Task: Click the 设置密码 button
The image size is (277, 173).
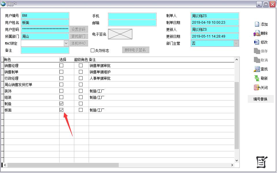Action: [79, 29]
